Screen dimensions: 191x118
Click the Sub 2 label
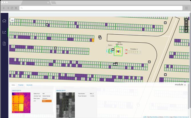tap(110, 45)
